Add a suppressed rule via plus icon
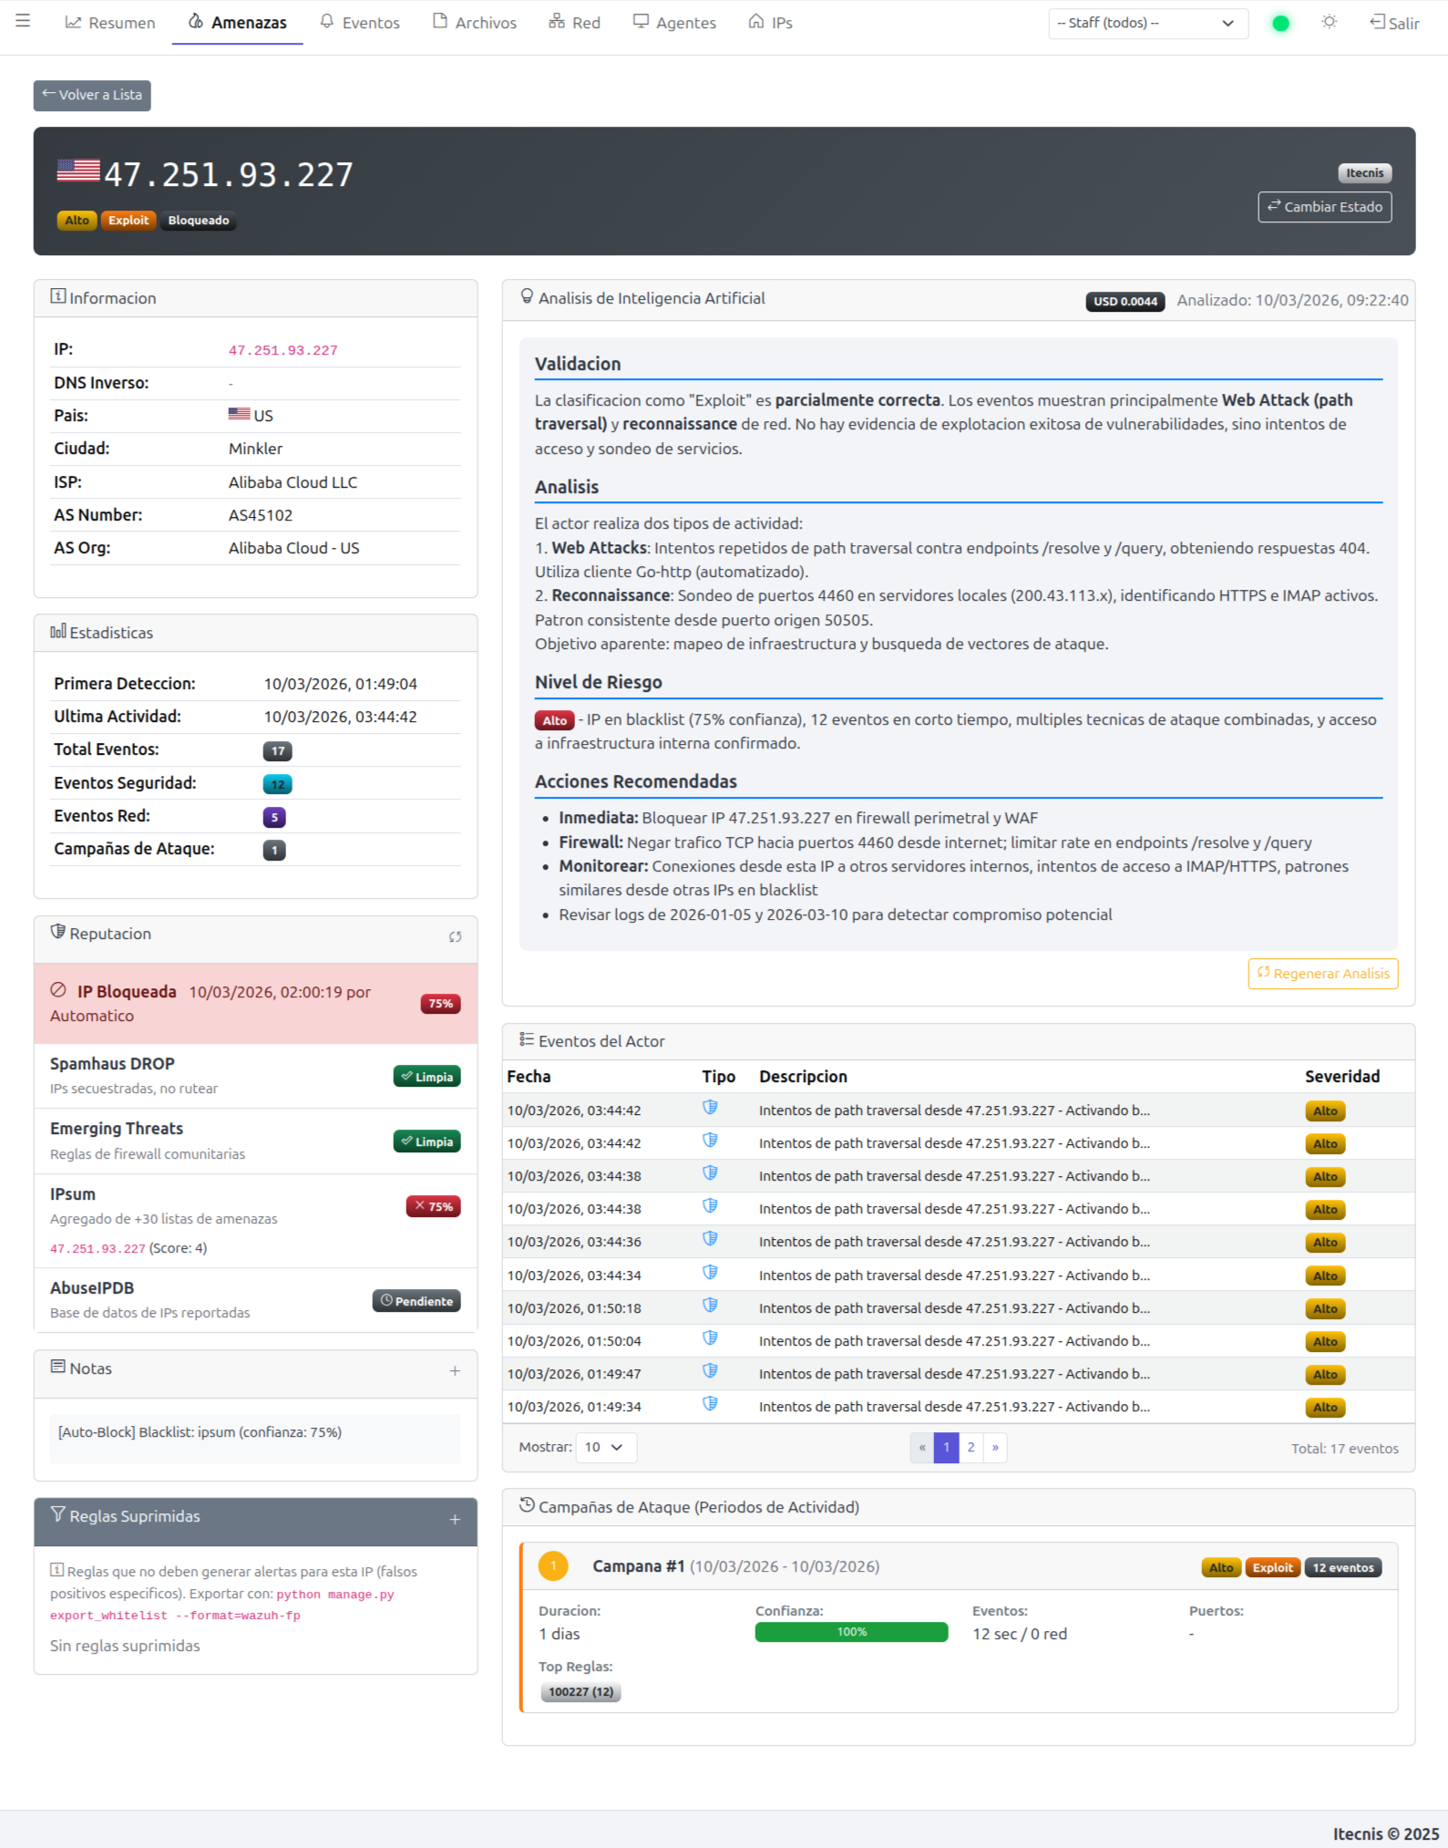This screenshot has height=1848, width=1448. coord(455,1519)
